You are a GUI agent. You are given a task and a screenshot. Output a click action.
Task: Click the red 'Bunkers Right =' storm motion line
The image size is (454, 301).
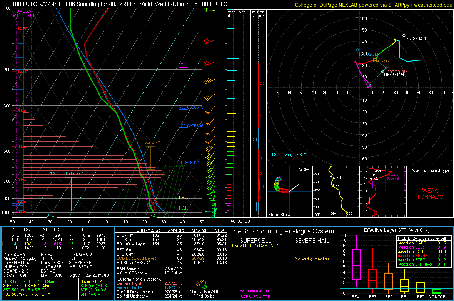click(149, 283)
